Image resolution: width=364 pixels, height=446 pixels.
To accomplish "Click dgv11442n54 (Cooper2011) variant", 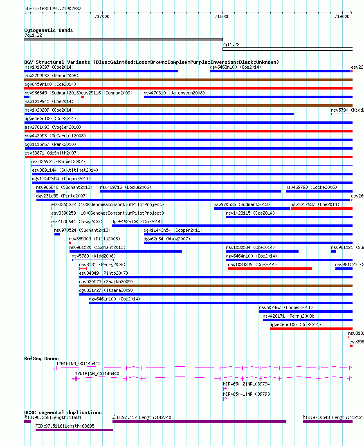I will (x=192, y=183).
